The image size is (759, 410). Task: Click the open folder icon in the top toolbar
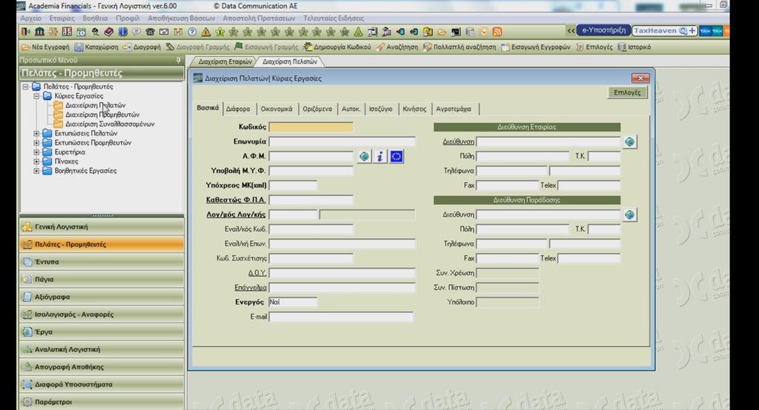click(x=442, y=32)
